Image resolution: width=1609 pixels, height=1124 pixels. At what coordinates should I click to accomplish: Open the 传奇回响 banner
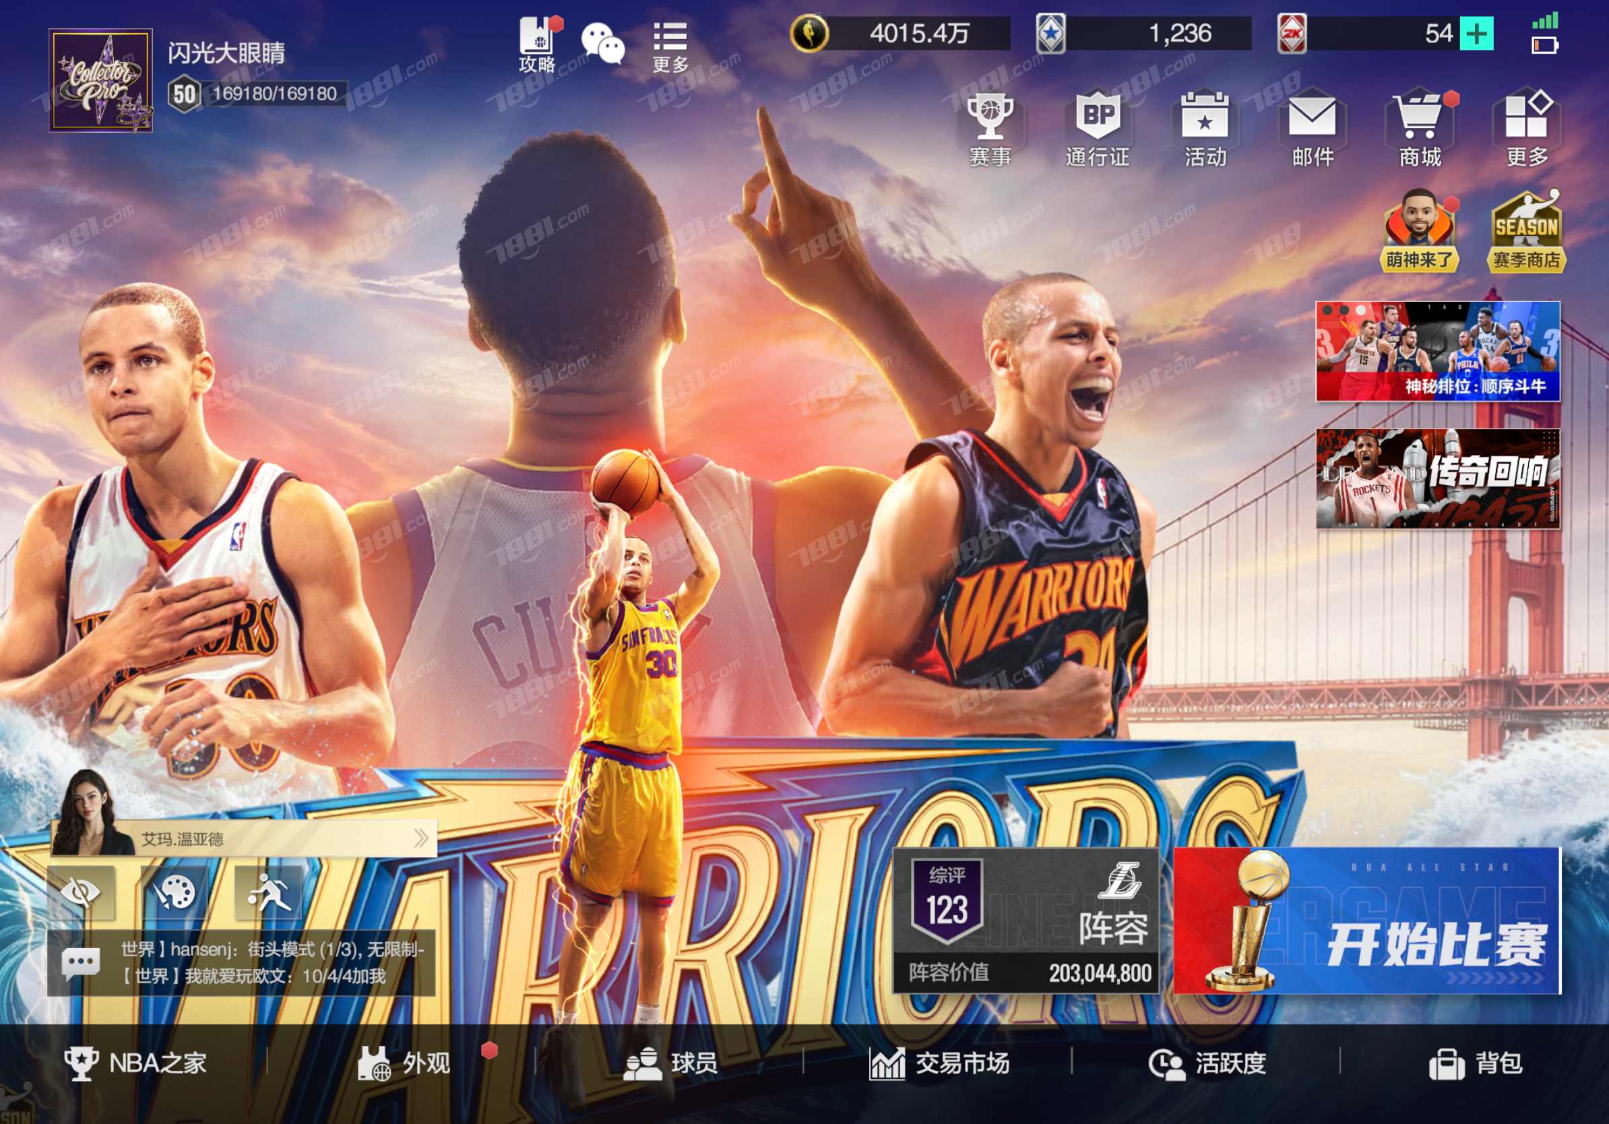tap(1438, 478)
